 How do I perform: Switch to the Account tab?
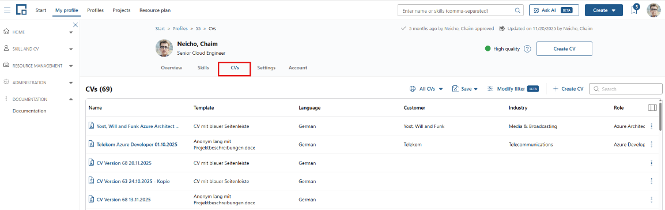(298, 68)
